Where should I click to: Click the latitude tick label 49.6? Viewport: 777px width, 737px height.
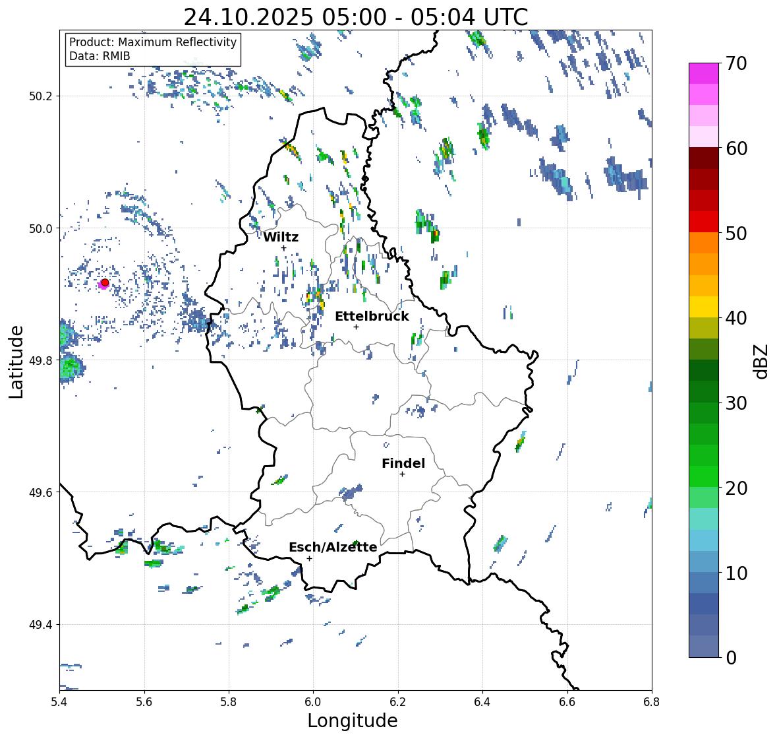(42, 492)
